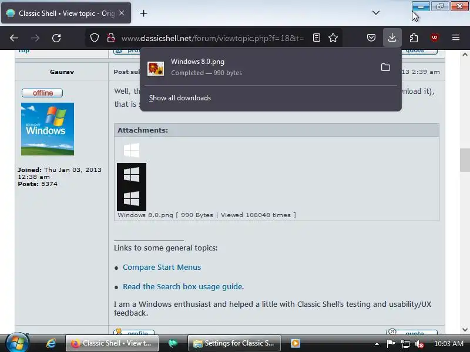Switch to Settings for Classic Shell window

[x=234, y=343]
